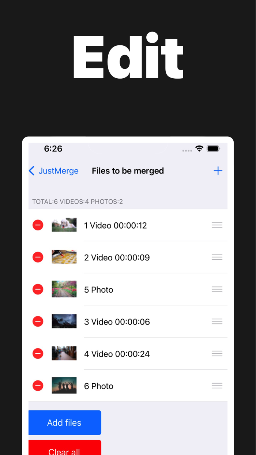Tap the delete icon beside 6 Photo
Image resolution: width=256 pixels, height=455 pixels.
coord(38,386)
